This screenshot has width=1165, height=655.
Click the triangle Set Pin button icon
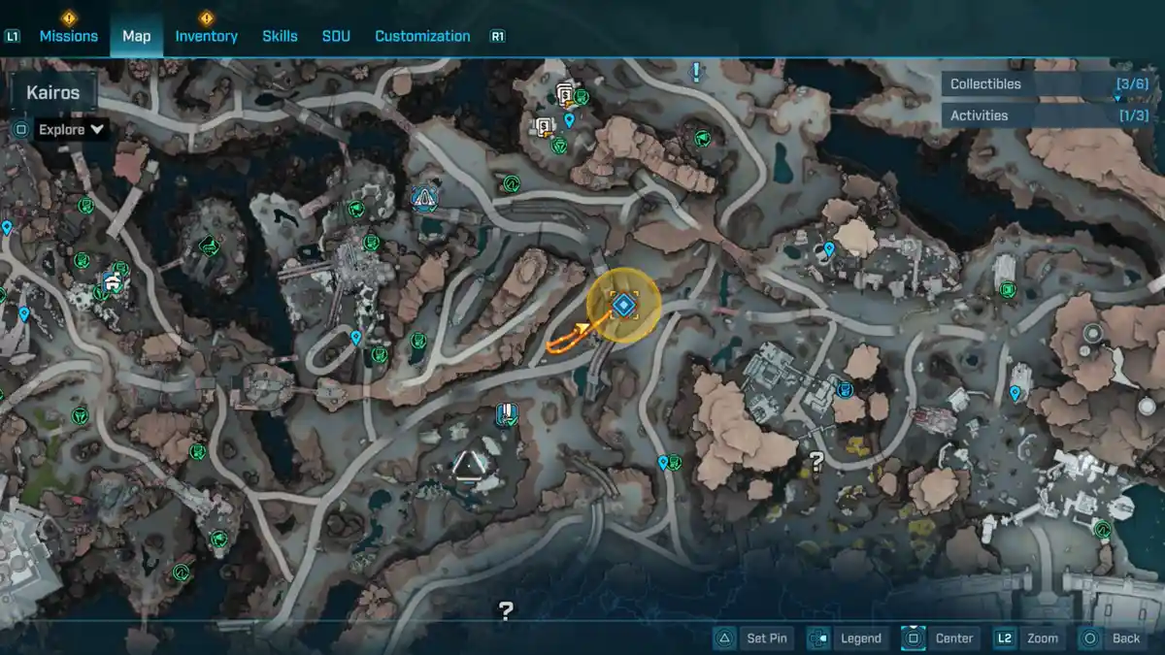pyautogui.click(x=724, y=638)
